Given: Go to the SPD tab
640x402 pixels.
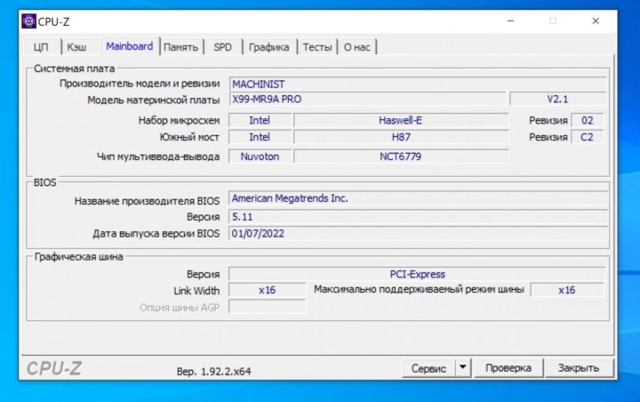Looking at the screenshot, I should (223, 47).
